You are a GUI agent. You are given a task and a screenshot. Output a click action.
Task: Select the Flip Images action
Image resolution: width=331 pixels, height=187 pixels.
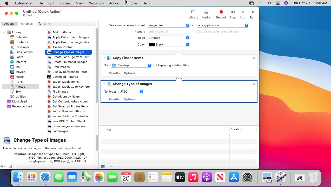60,92
